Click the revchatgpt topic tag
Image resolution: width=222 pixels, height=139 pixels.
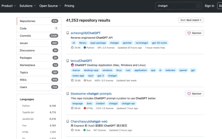(142, 43)
